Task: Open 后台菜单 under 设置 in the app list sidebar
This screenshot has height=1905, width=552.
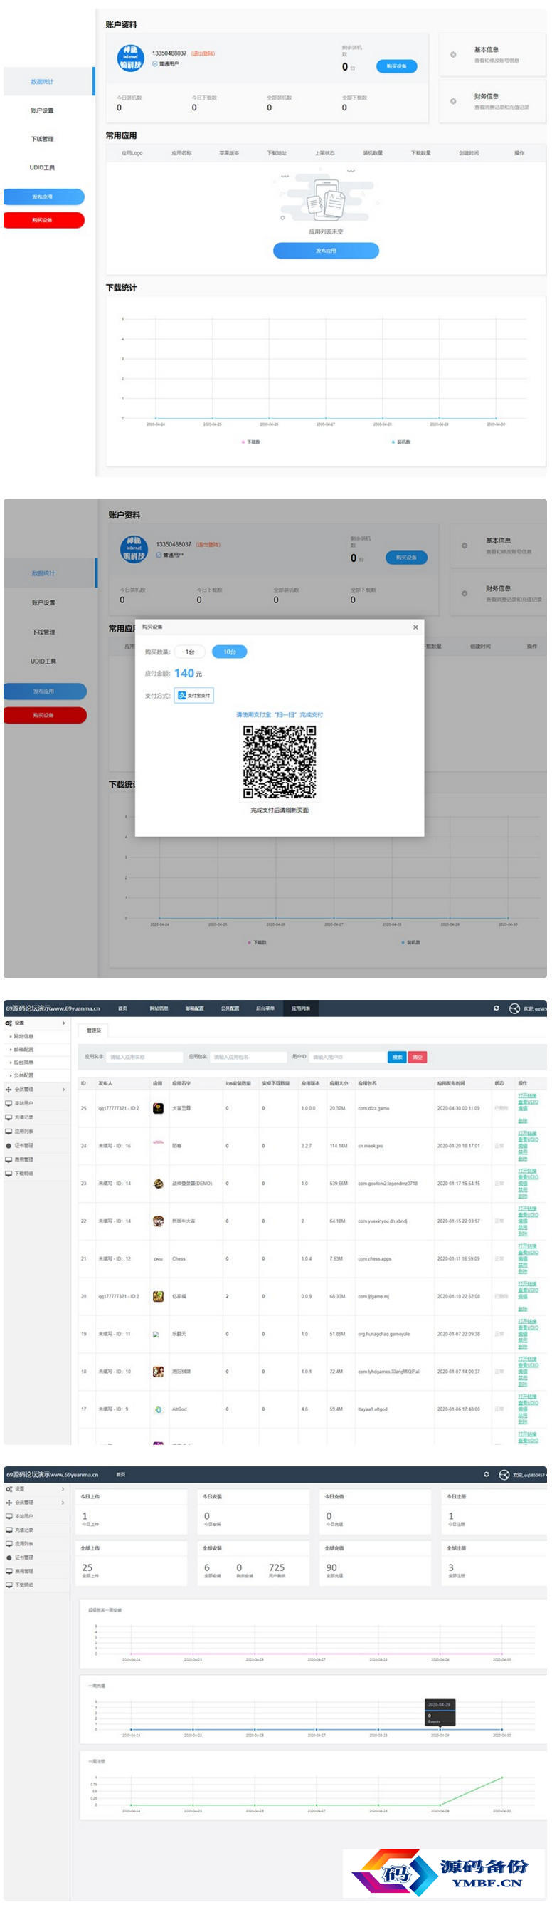Action: 23,1062
